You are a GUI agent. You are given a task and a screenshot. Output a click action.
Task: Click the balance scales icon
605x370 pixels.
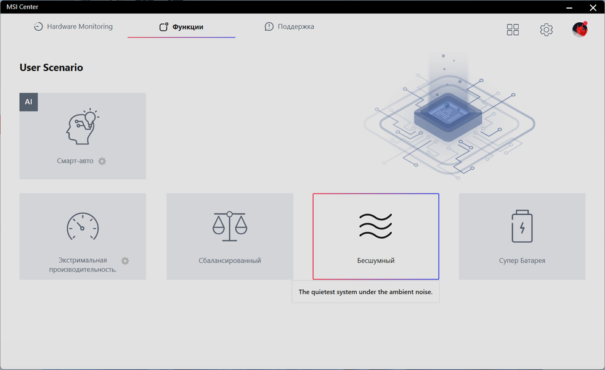point(230,226)
